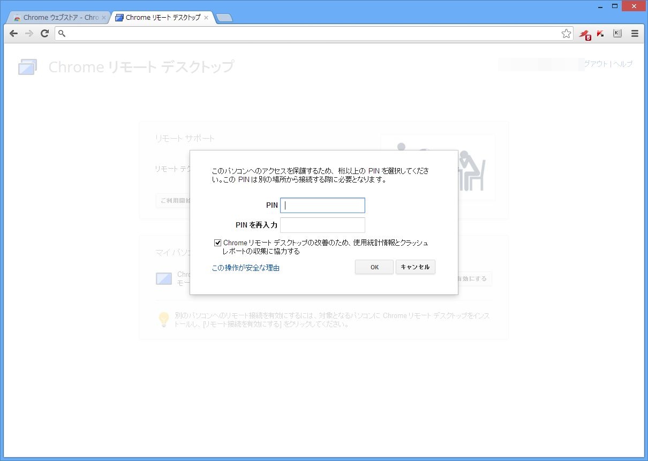Open a new tab

tap(224, 18)
